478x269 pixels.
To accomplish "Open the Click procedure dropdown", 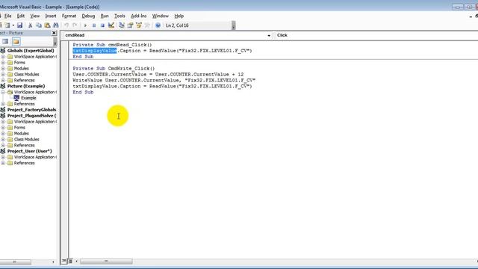I will click(376, 35).
